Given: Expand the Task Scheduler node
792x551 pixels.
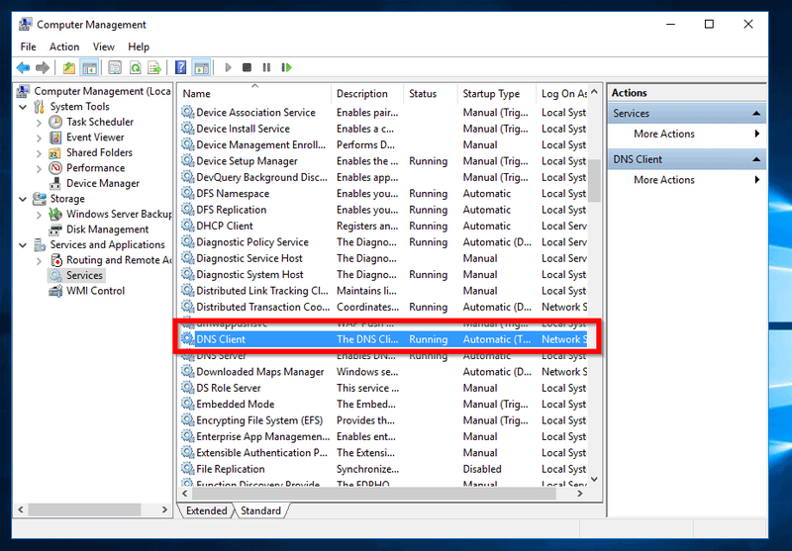Looking at the screenshot, I should point(39,122).
